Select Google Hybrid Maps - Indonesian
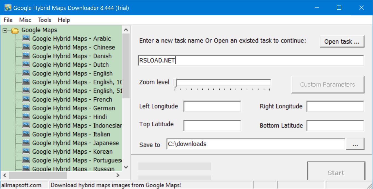This screenshot has width=373, height=189. (x=77, y=126)
